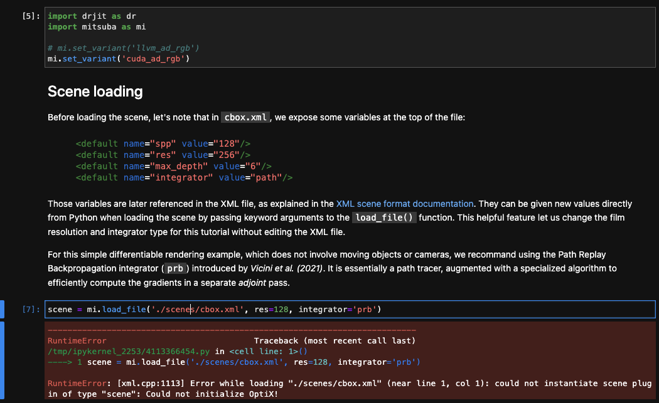Open the XML scene format documentation link
659x403 pixels.
[x=405, y=204]
